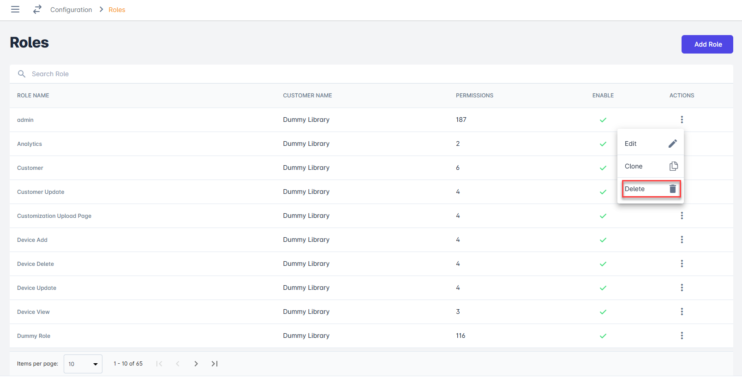Jump to the last page of roles
Viewport: 742px width, 378px height.
(215, 364)
